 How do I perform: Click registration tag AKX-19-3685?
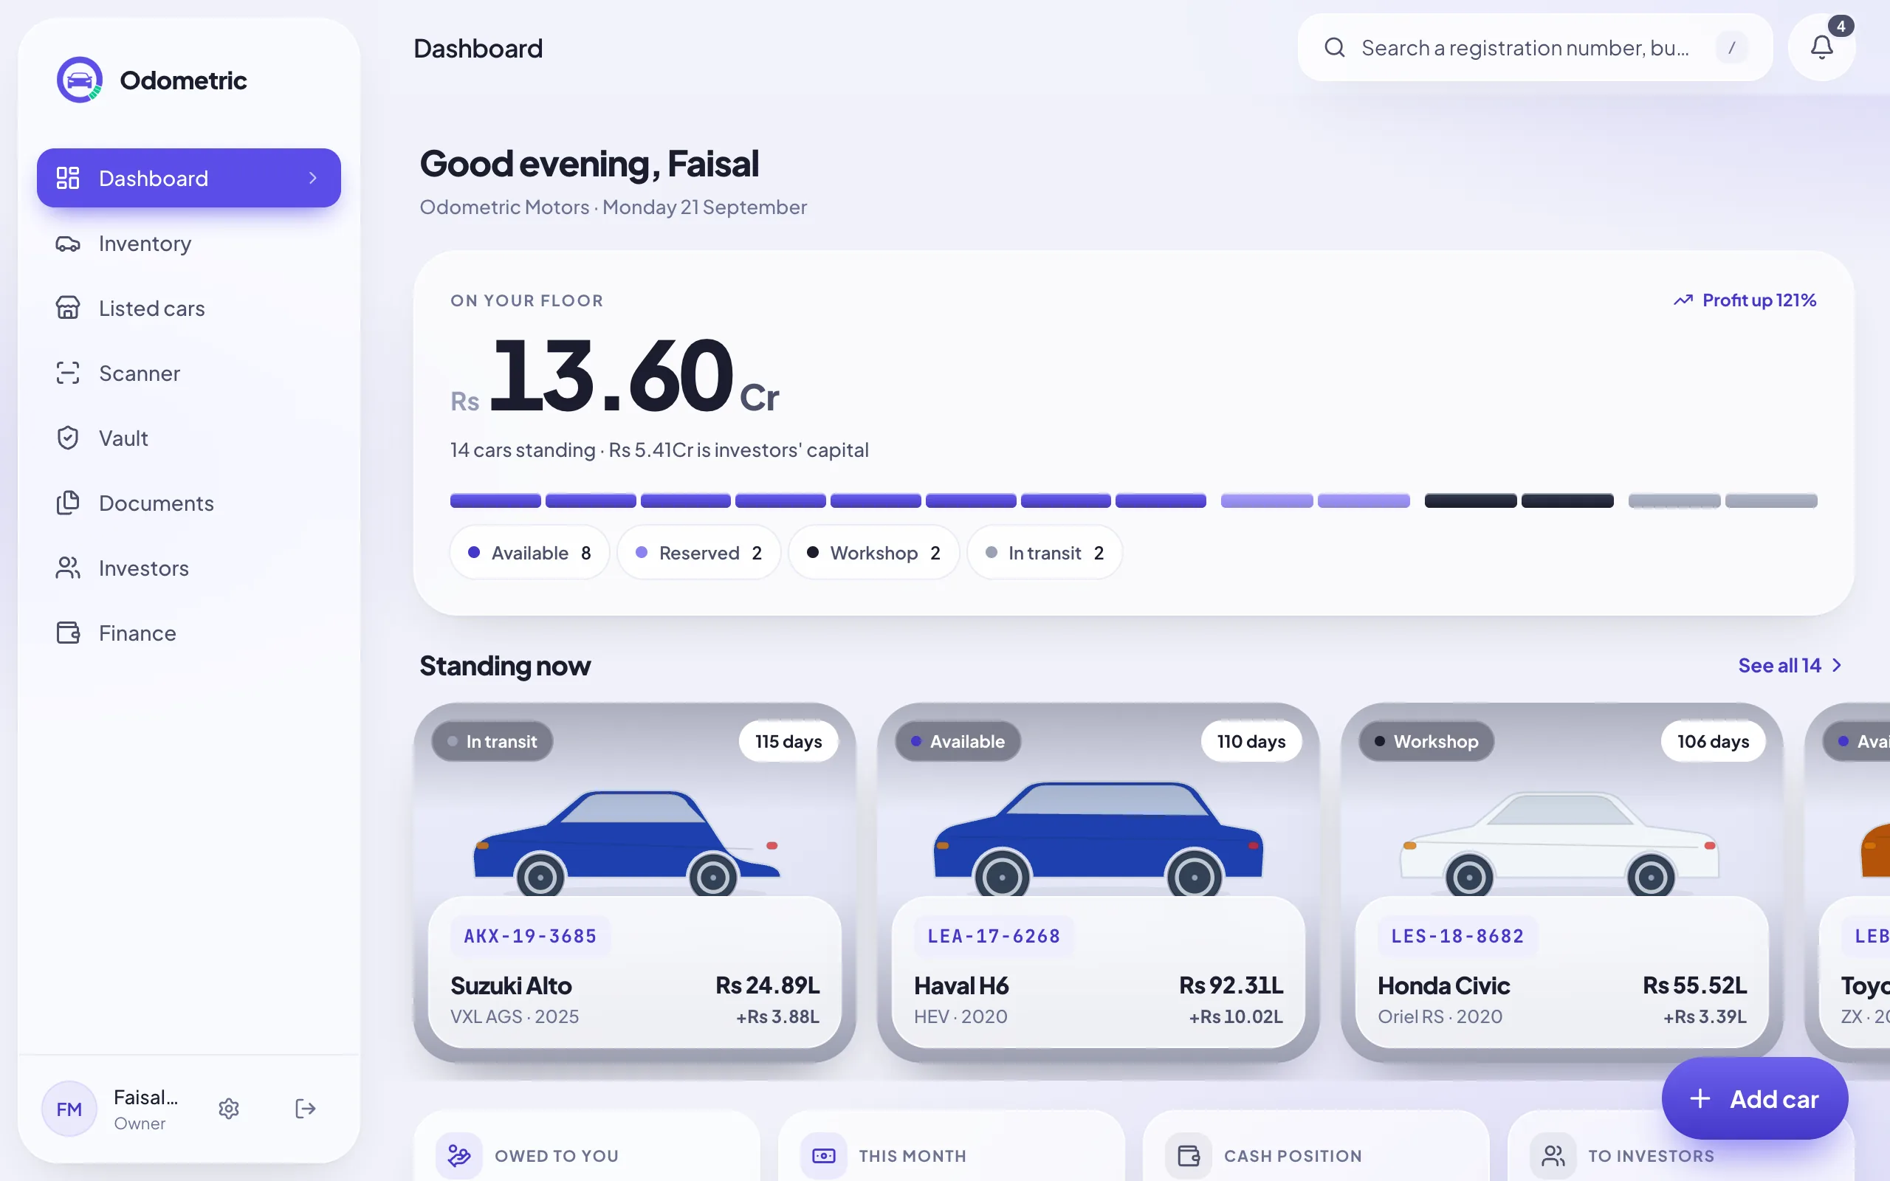530,936
